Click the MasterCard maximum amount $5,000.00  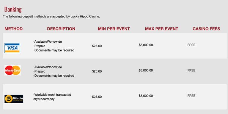tap(146, 70)
